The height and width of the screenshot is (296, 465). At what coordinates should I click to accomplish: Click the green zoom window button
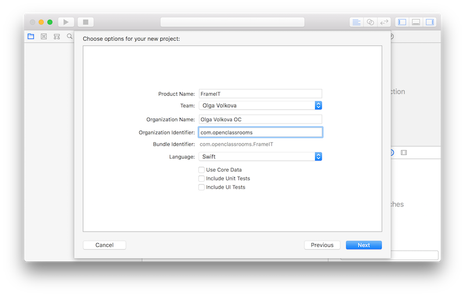(x=50, y=22)
